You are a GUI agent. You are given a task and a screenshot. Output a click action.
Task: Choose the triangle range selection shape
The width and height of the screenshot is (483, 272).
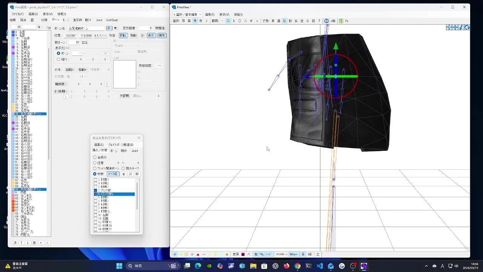pyautogui.click(x=245, y=21)
